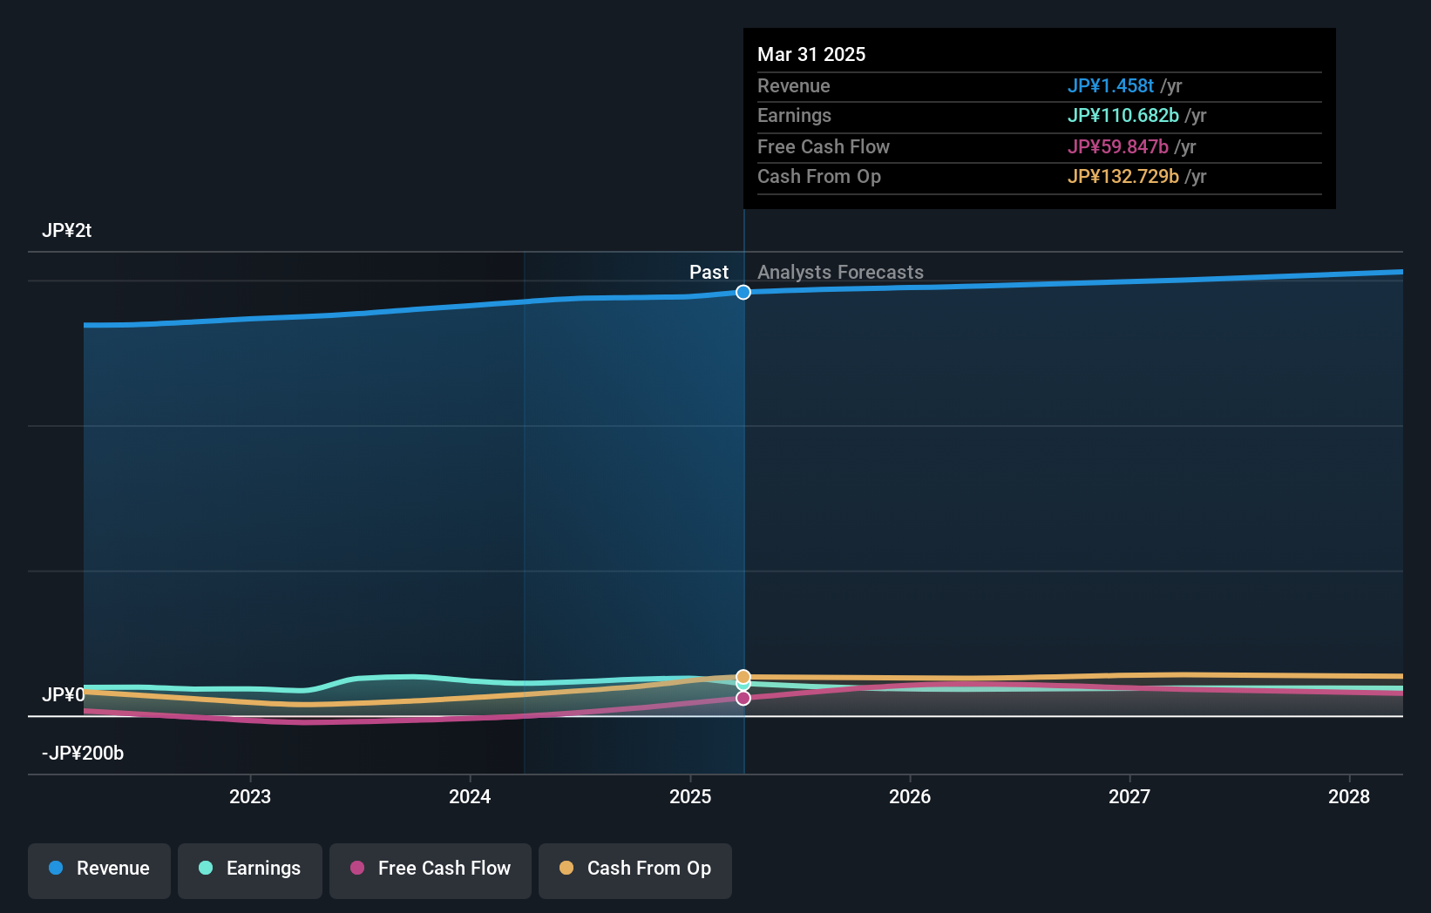This screenshot has width=1431, height=913.
Task: Switch to the Analysts Forecasts section
Action: [x=840, y=272]
